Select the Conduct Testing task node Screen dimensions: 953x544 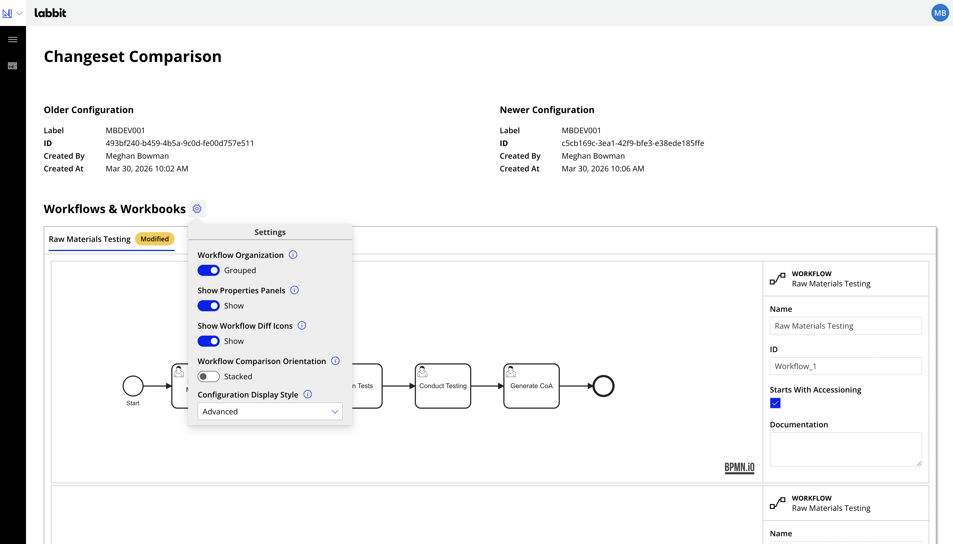coord(443,386)
